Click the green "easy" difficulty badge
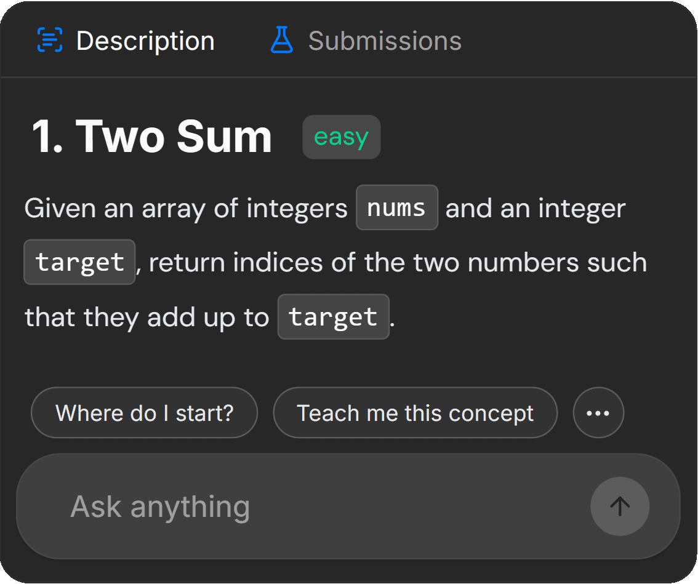The width and height of the screenshot is (698, 584). pyautogui.click(x=341, y=137)
